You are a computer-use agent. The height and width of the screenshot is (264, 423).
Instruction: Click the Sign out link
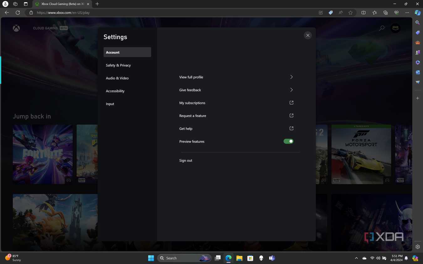point(186,160)
